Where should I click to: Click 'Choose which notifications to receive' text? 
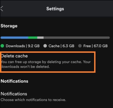[33, 100]
